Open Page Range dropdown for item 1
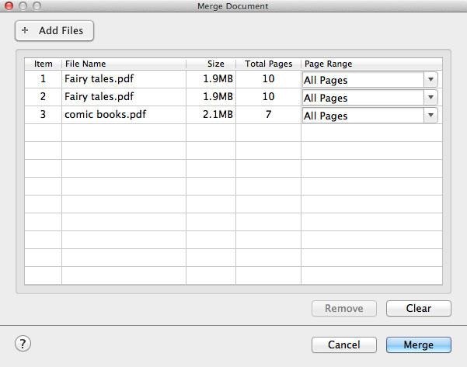 click(430, 79)
